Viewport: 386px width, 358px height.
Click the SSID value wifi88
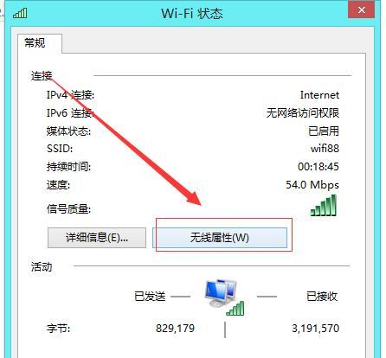325,149
